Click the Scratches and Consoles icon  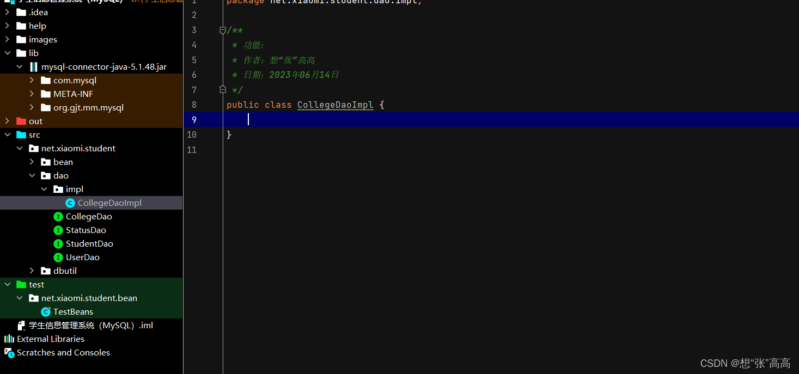pyautogui.click(x=9, y=352)
